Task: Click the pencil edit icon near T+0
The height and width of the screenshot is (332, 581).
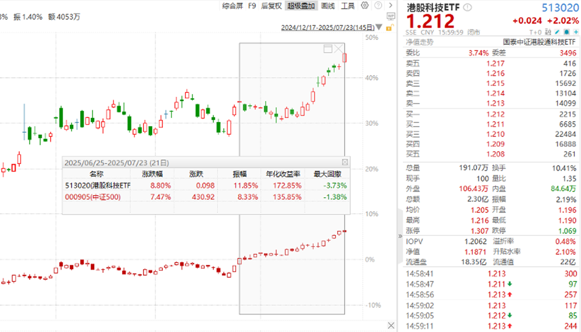Action: pos(557,33)
